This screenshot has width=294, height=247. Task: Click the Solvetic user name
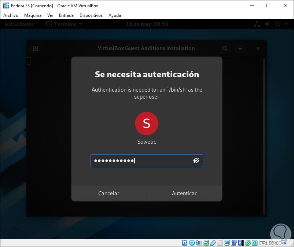(x=147, y=142)
